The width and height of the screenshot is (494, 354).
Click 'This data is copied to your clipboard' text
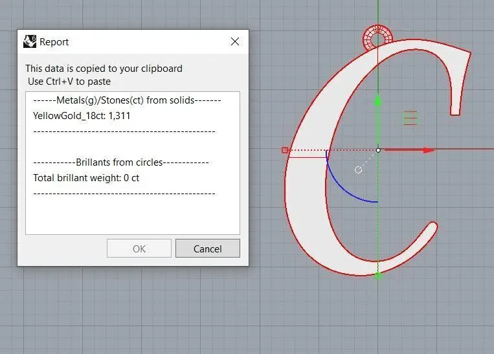104,69
